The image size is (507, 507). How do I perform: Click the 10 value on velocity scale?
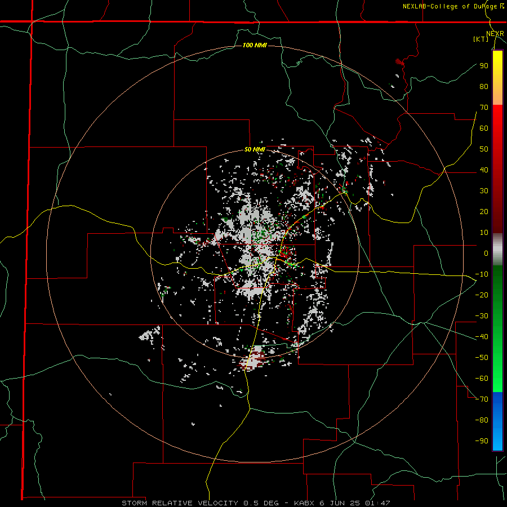(x=484, y=233)
